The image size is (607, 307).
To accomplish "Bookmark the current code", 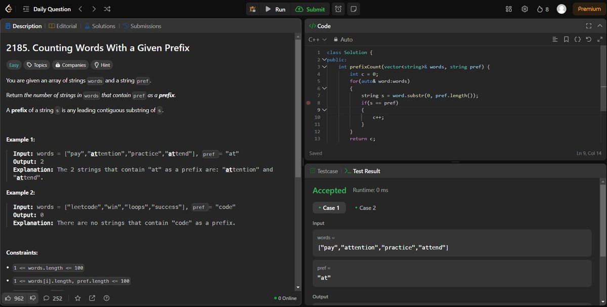I will (x=566, y=39).
